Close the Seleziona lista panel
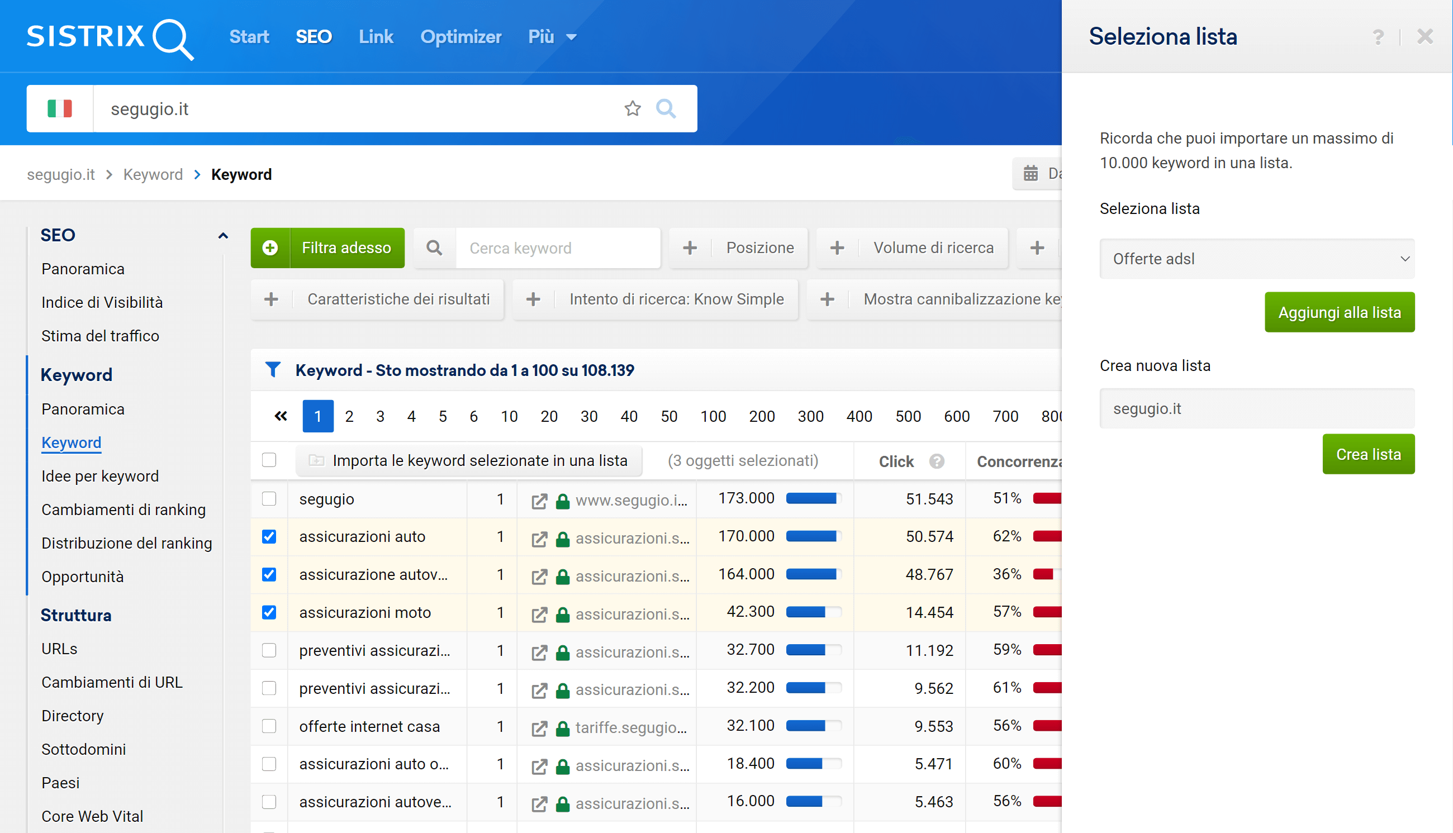This screenshot has height=833, width=1453. coord(1424,37)
